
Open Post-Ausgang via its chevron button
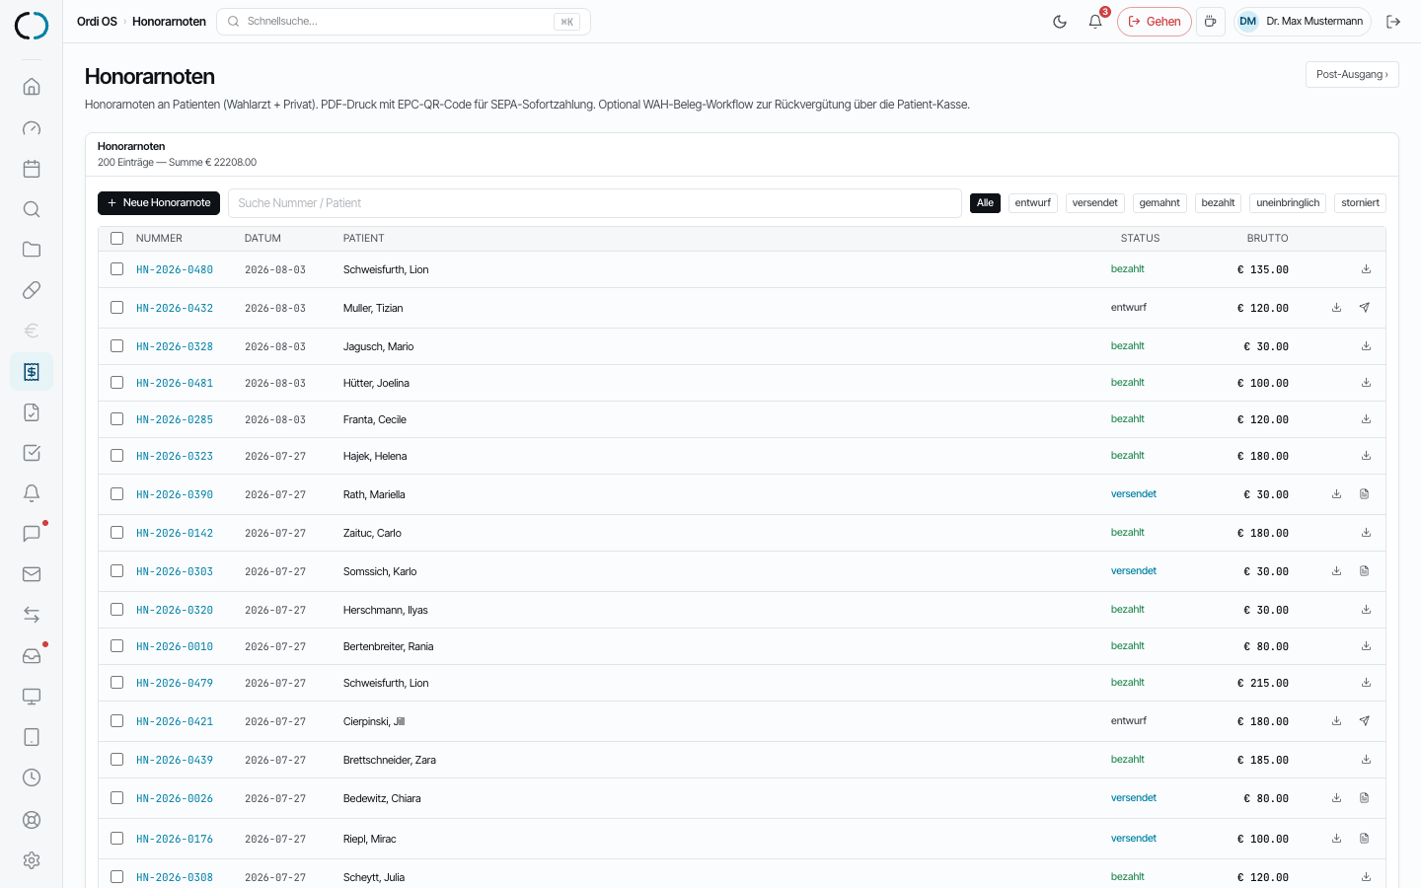[x=1352, y=75]
